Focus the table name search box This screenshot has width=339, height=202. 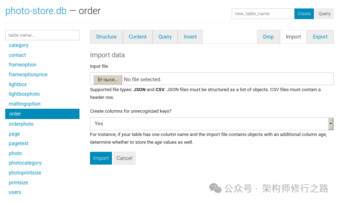coord(42,35)
